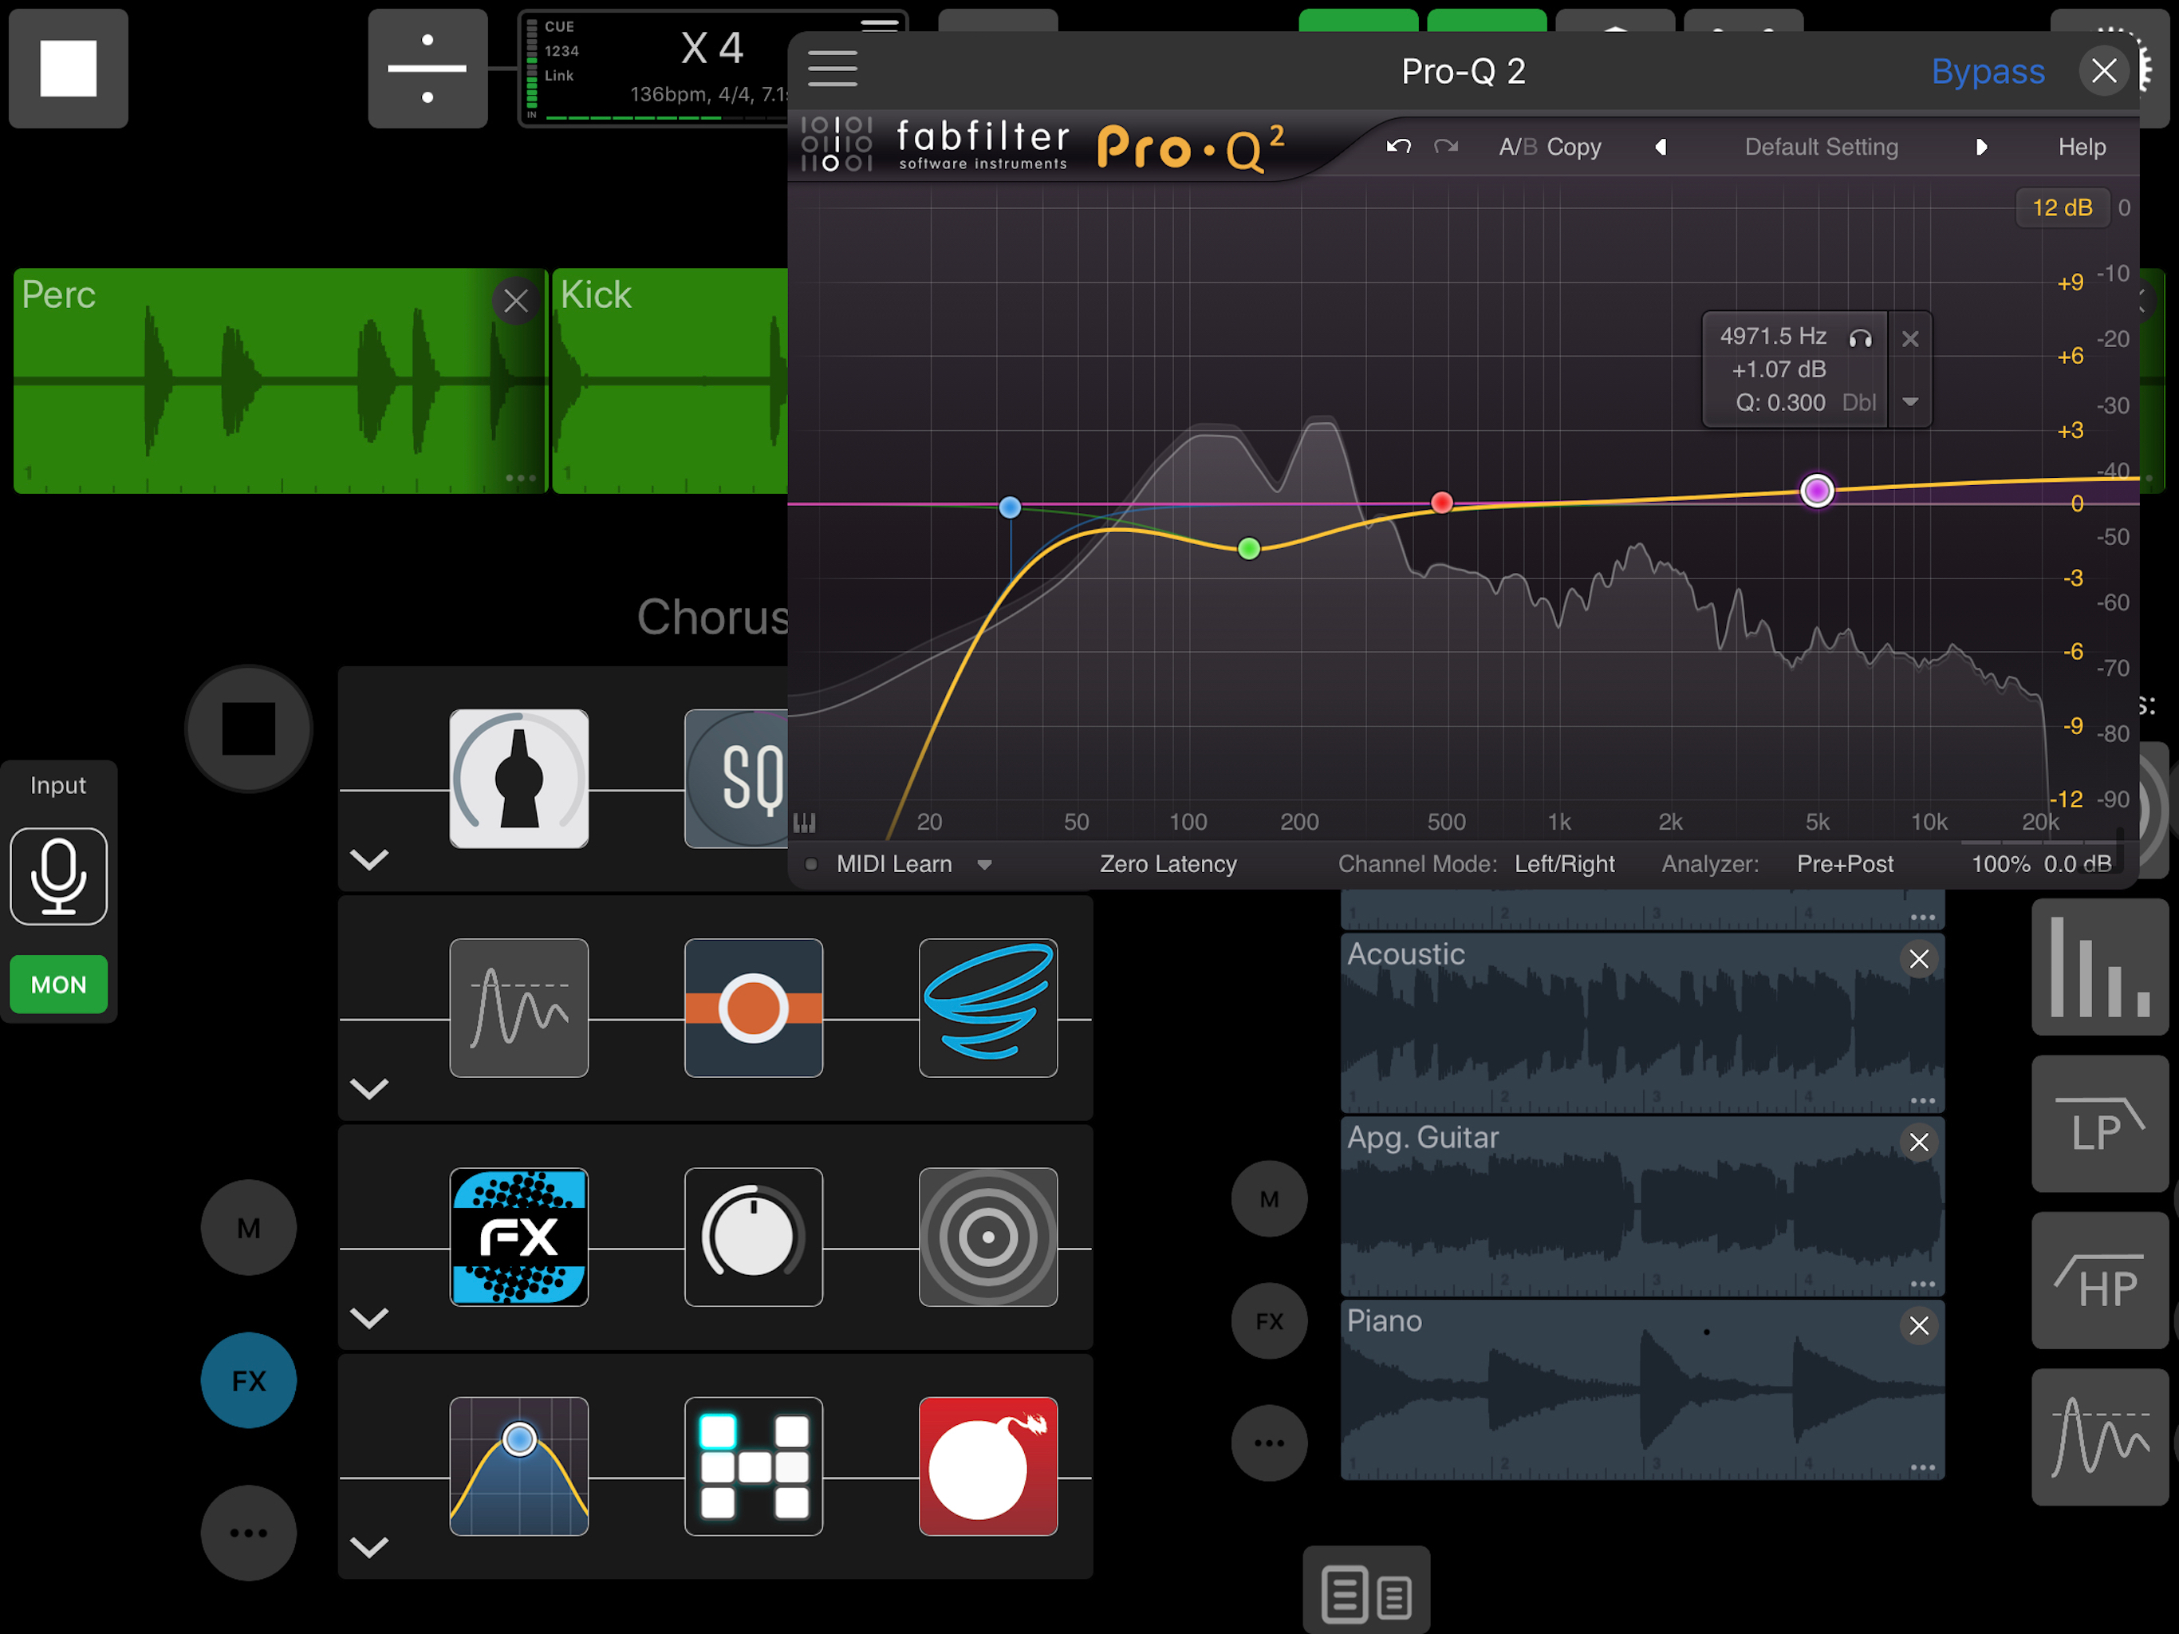
Task: Toggle the MON monitor button
Action: coord(58,984)
